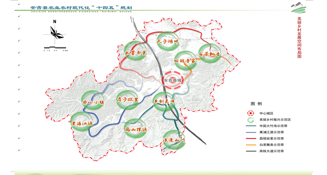Screen dimensions: 327x175
Task: Click the 静心小镇 zone marker
Action: (x=92, y=102)
